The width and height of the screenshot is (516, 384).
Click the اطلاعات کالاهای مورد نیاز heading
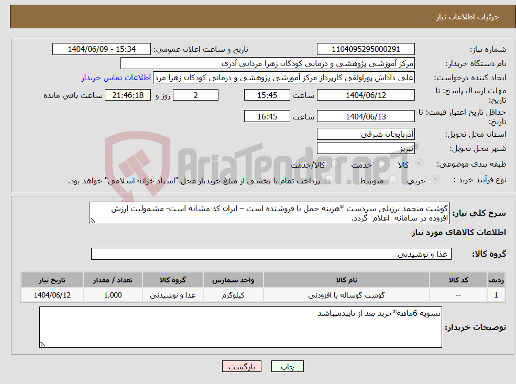pos(458,232)
